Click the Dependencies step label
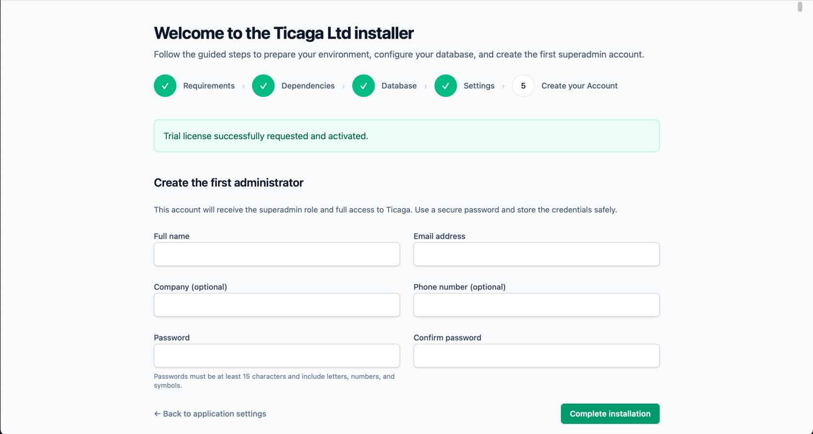The width and height of the screenshot is (813, 434). coord(308,86)
